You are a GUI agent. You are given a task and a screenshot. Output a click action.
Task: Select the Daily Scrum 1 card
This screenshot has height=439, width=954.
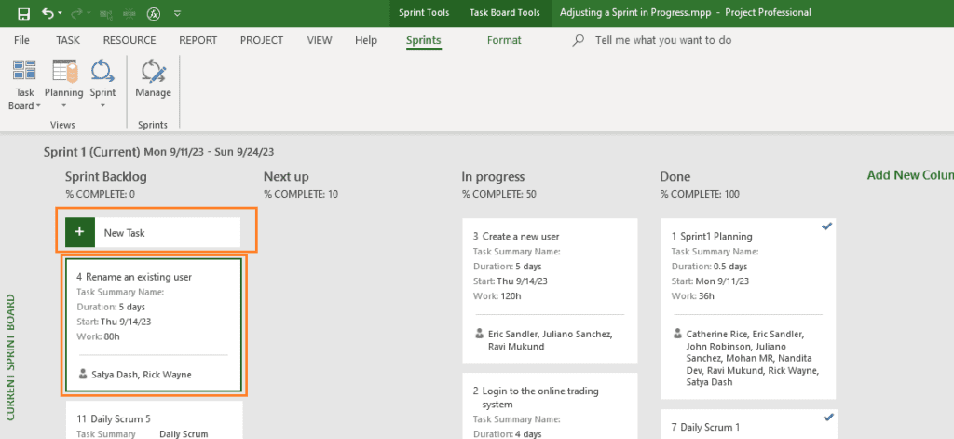(748, 424)
